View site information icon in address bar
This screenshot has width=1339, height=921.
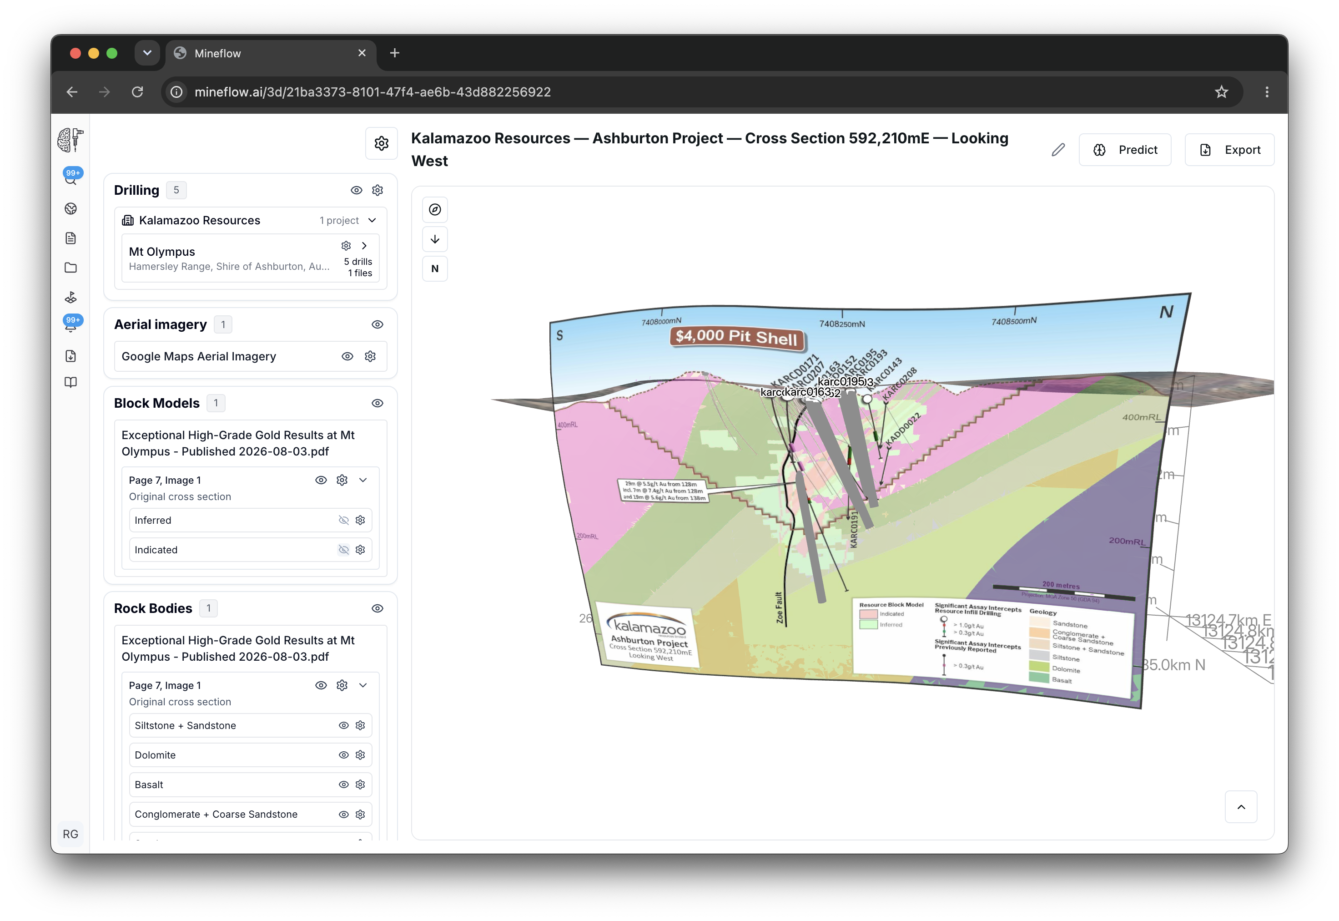(177, 92)
